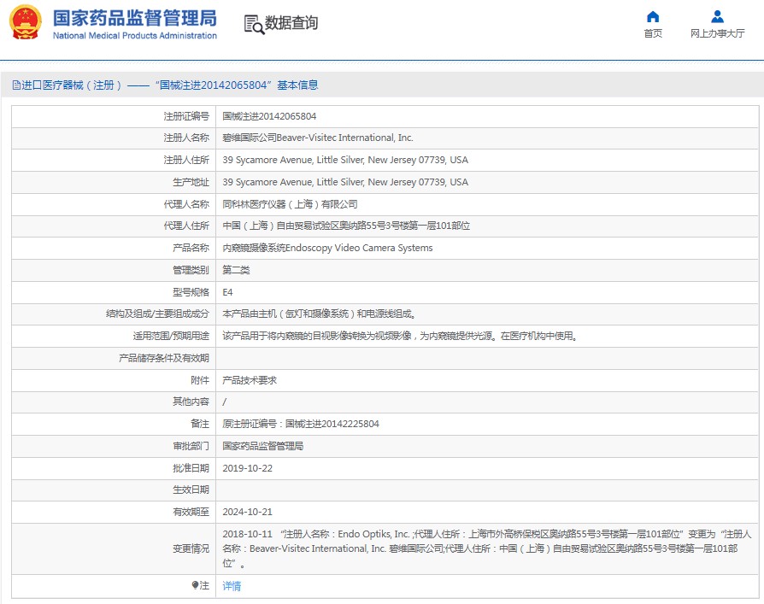Select agent name 同科林医疗仪器 value
The width and height of the screenshot is (764, 604).
pyautogui.click(x=290, y=204)
